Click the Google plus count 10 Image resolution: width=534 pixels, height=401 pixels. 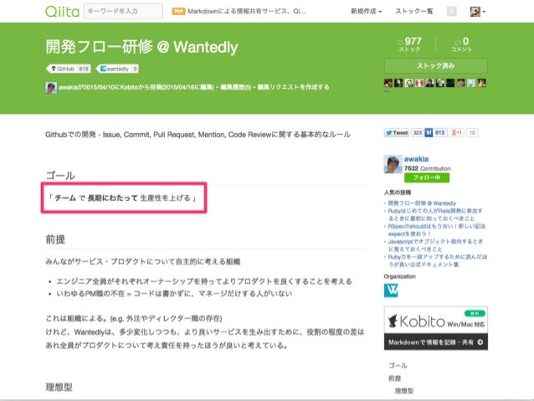tap(472, 133)
